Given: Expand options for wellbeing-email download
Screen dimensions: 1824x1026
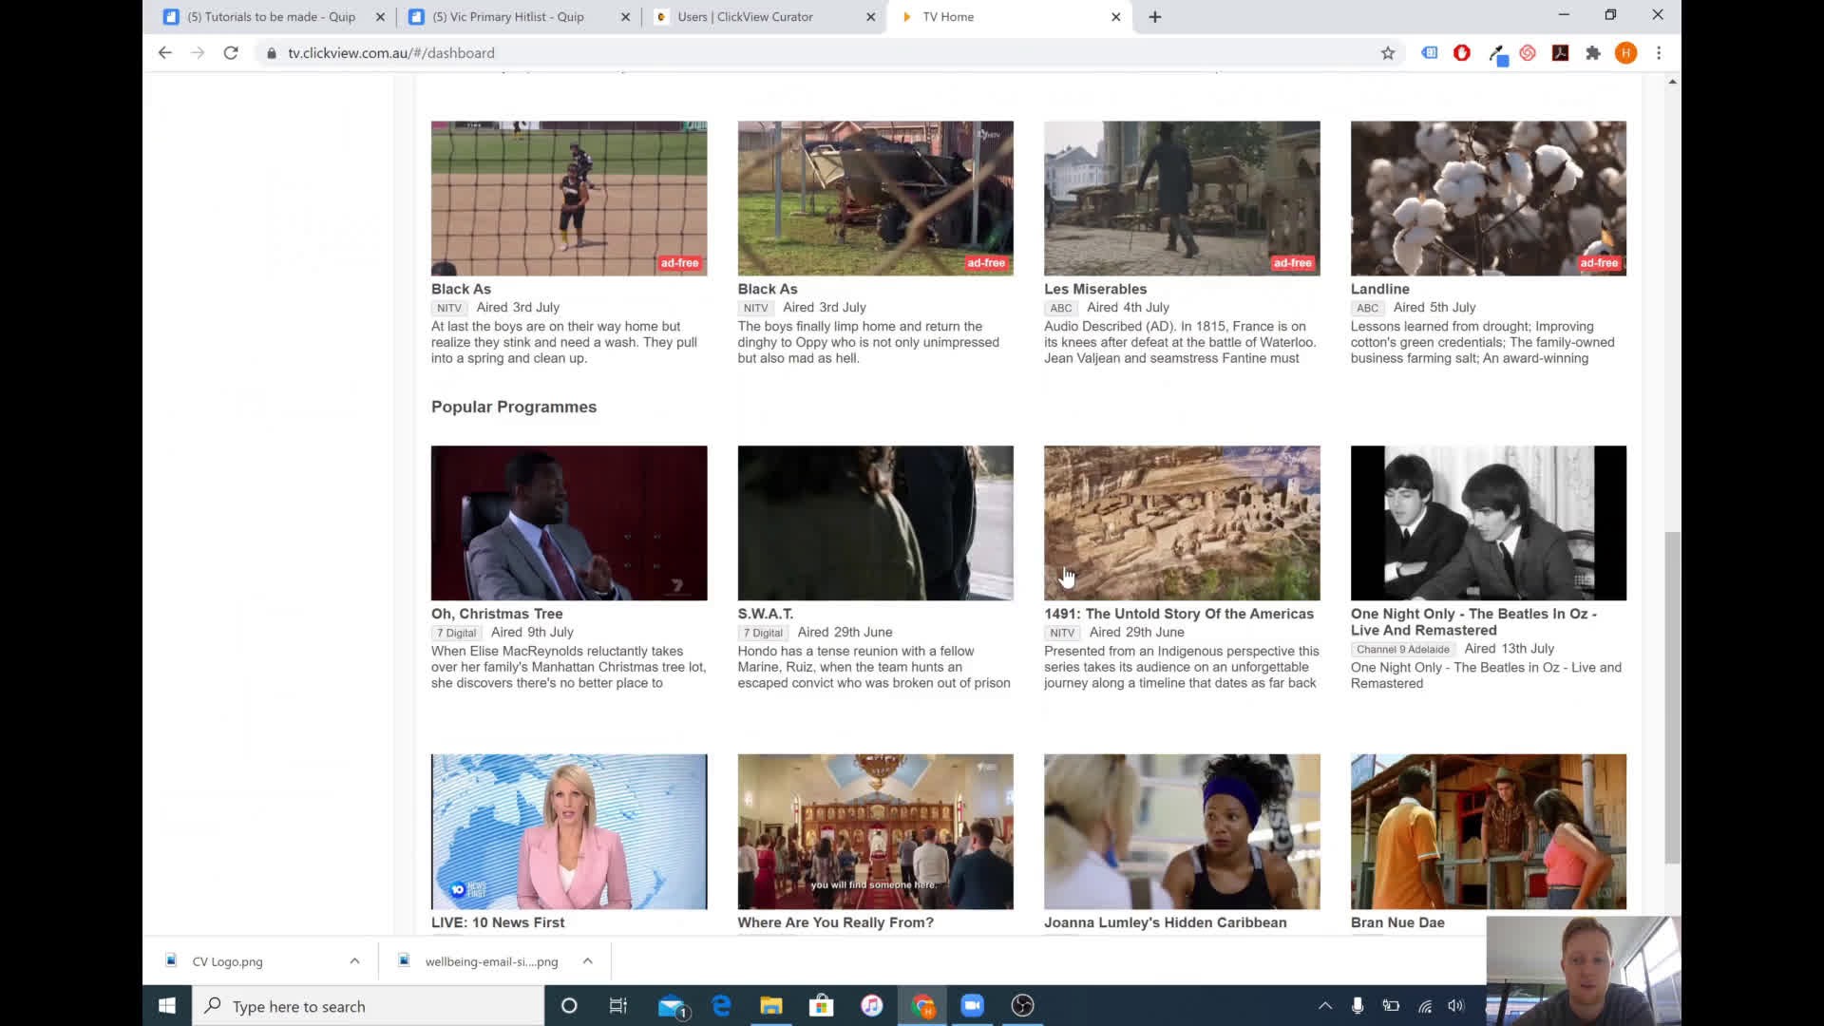Looking at the screenshot, I should [x=588, y=960].
